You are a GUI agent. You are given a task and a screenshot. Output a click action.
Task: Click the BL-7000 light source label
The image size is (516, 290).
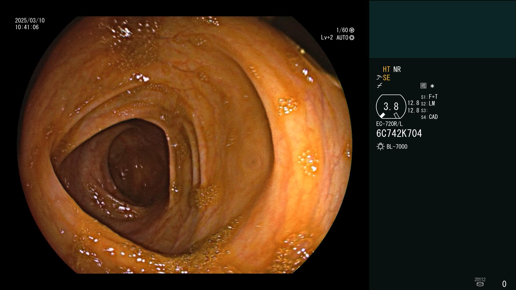click(x=397, y=147)
